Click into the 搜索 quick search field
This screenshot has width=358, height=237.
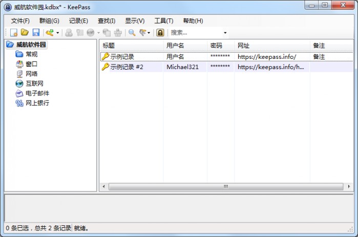click(x=195, y=33)
